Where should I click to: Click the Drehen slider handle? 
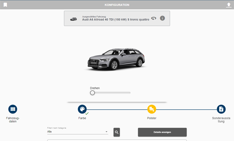tap(92, 93)
